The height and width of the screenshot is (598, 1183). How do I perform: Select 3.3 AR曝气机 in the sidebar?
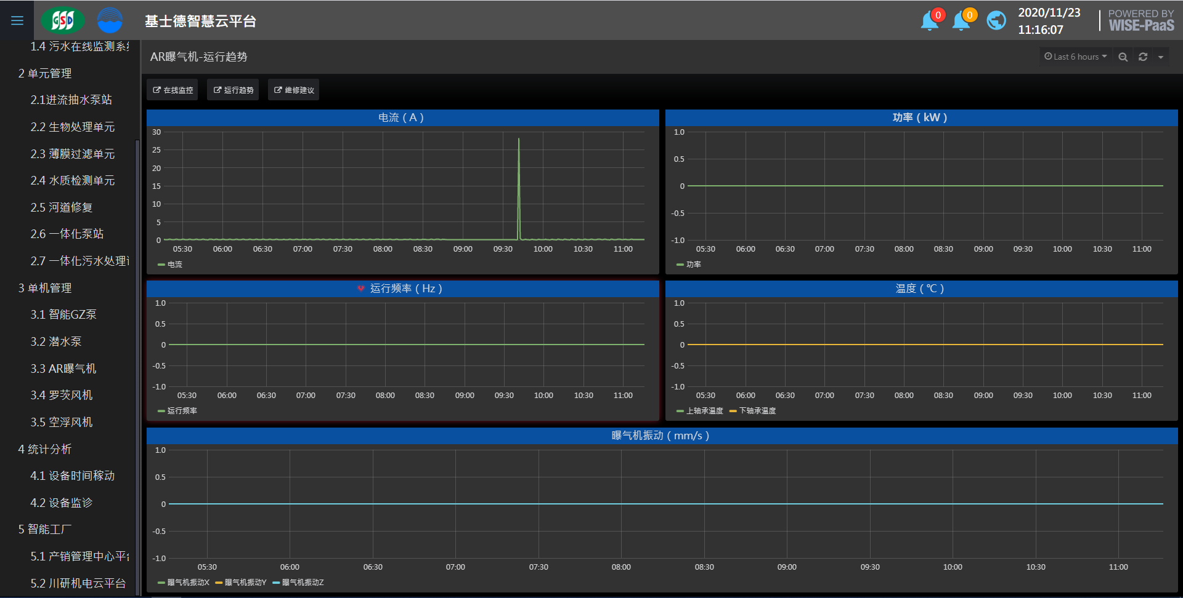tap(63, 369)
